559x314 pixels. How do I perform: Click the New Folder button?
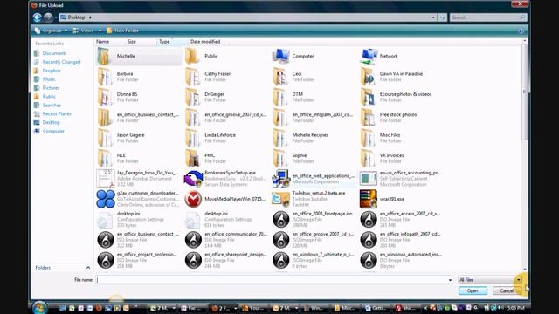click(123, 31)
